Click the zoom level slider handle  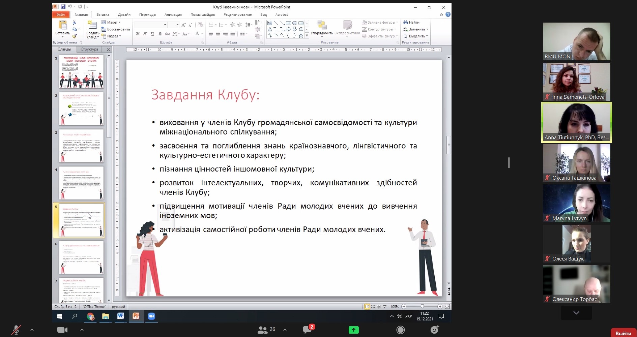(422, 306)
